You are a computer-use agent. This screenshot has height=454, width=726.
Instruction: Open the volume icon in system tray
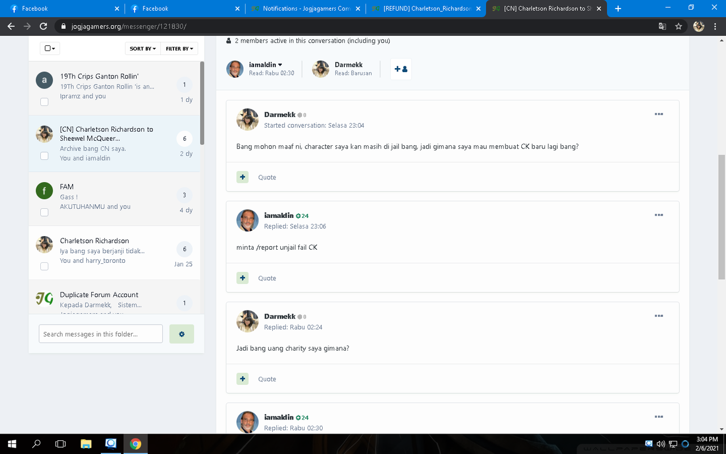661,444
